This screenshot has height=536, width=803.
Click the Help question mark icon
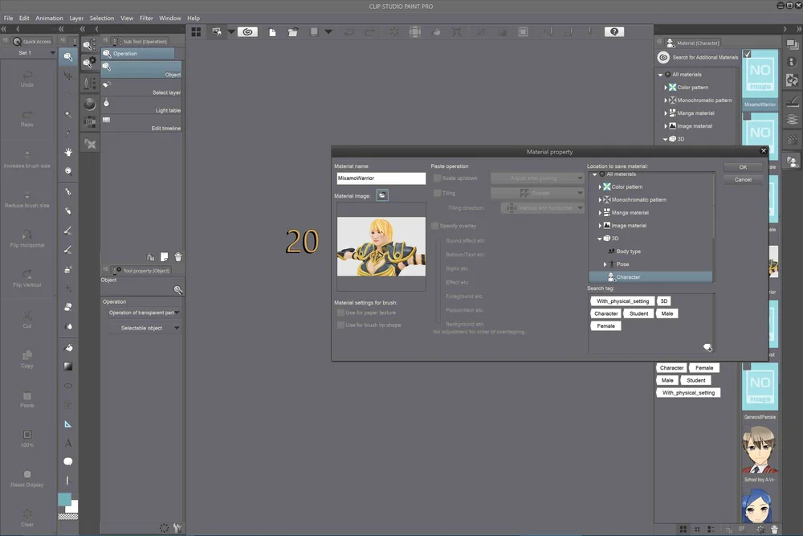coord(614,31)
